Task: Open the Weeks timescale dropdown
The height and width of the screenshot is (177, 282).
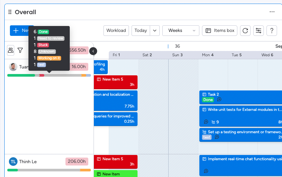Action: pyautogui.click(x=181, y=31)
